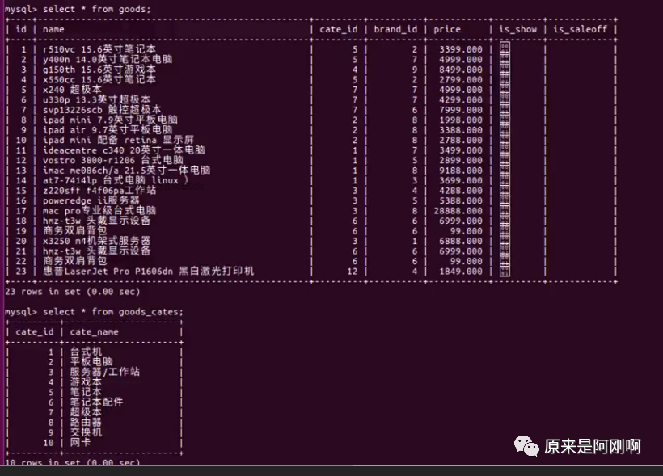Click the '惠普LaserJet Pro P1606dn 黑白激光打印机' row name
The height and width of the screenshot is (476, 663).
coord(149,272)
